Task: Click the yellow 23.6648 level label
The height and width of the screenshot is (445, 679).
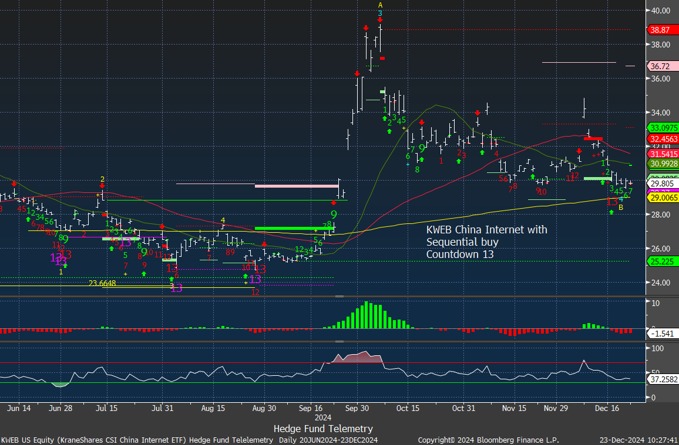Action: click(x=102, y=283)
